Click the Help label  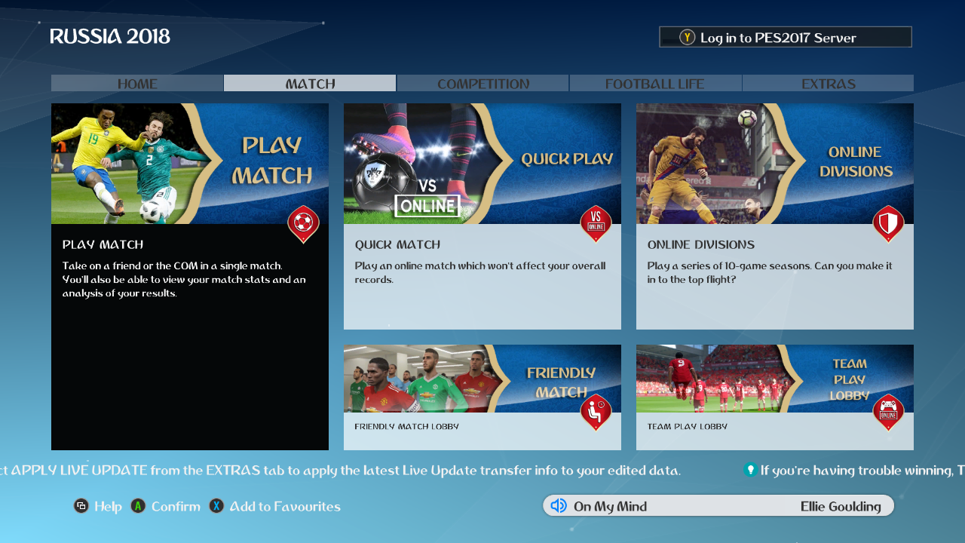[108, 507]
